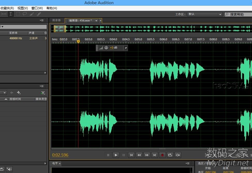The image size is (252, 173).
Task: Open the 视图(V) menu
Action: point(23,8)
